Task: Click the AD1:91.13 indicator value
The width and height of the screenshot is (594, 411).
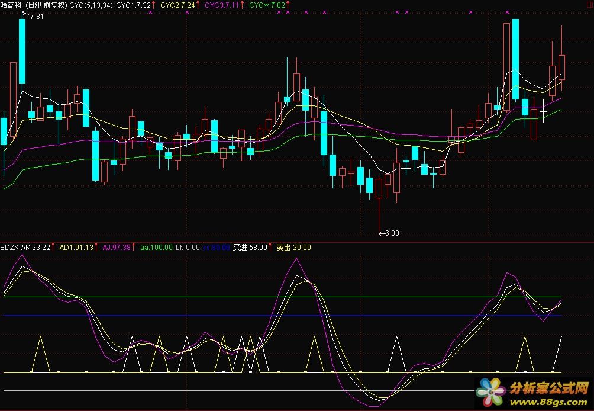Action: 76,248
